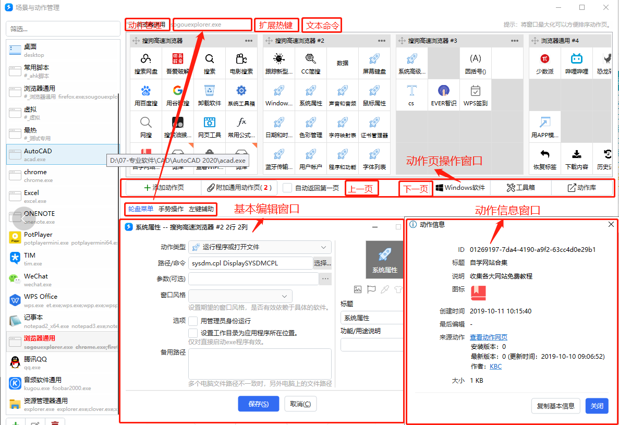Open the 声音和音频 action
619x425 pixels.
coord(343,95)
